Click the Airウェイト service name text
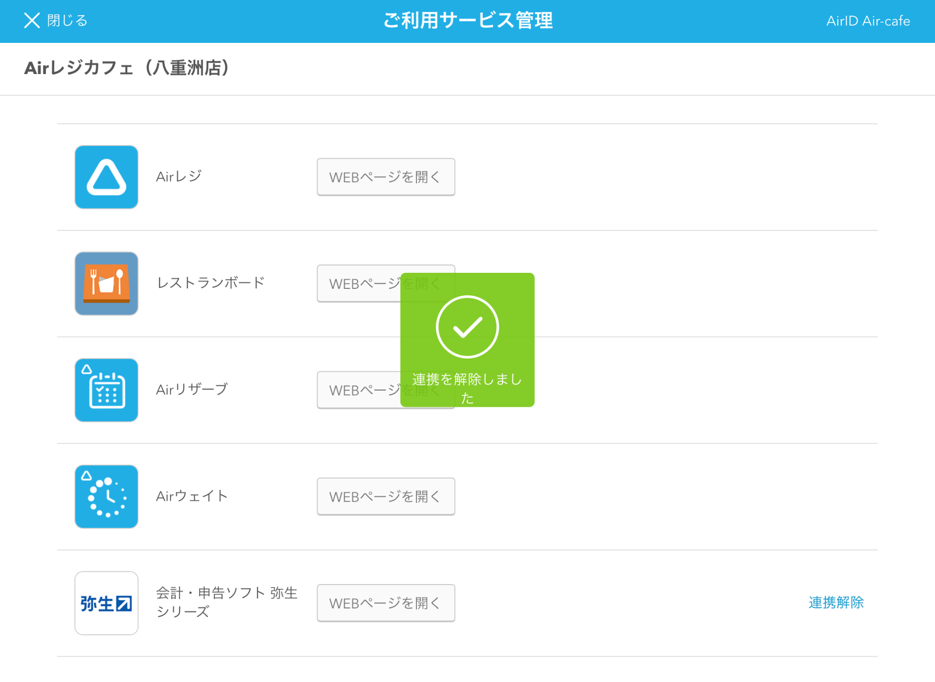Viewport: 935px width, 682px height. tap(192, 496)
